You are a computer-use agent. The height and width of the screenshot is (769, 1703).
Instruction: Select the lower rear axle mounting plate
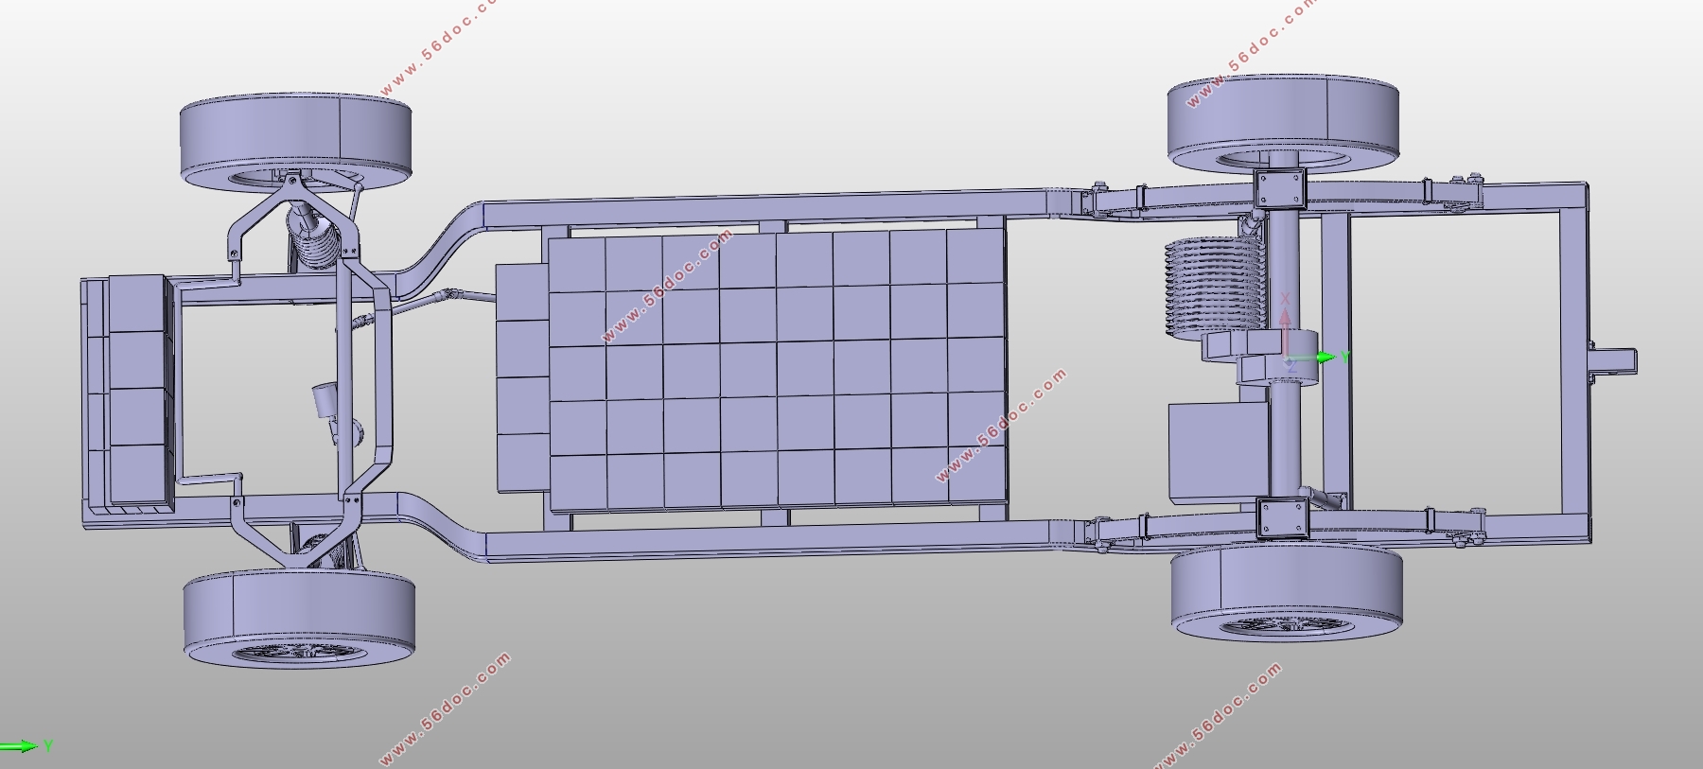(x=1281, y=519)
